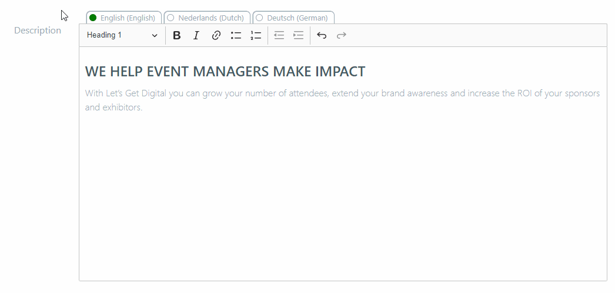Insert a hyperlink with link icon
The height and width of the screenshot is (293, 615).
[216, 35]
